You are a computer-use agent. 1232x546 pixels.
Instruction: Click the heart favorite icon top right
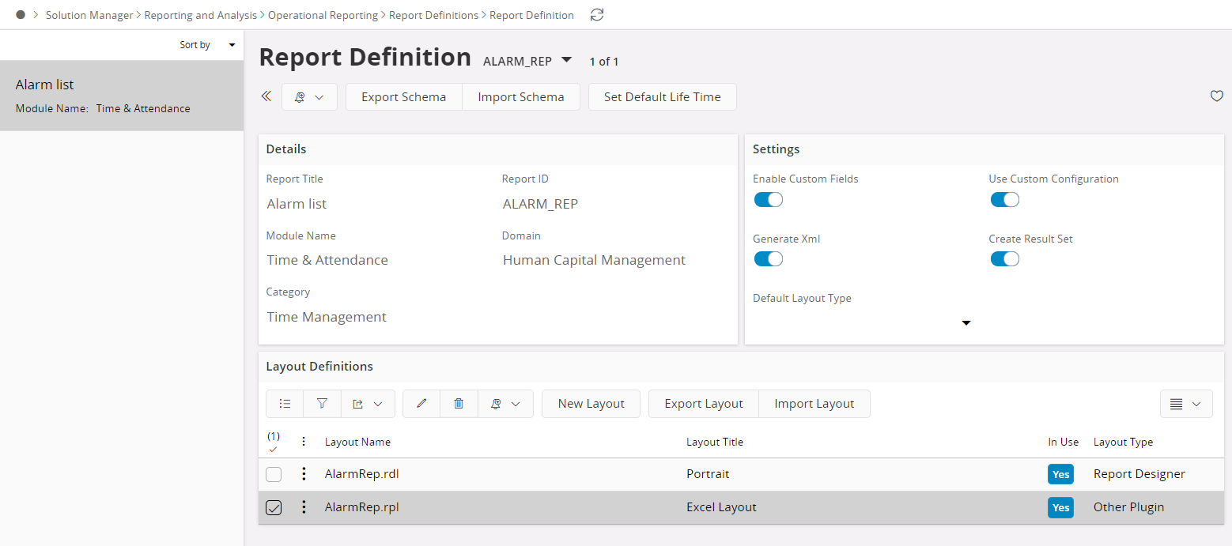tap(1216, 96)
